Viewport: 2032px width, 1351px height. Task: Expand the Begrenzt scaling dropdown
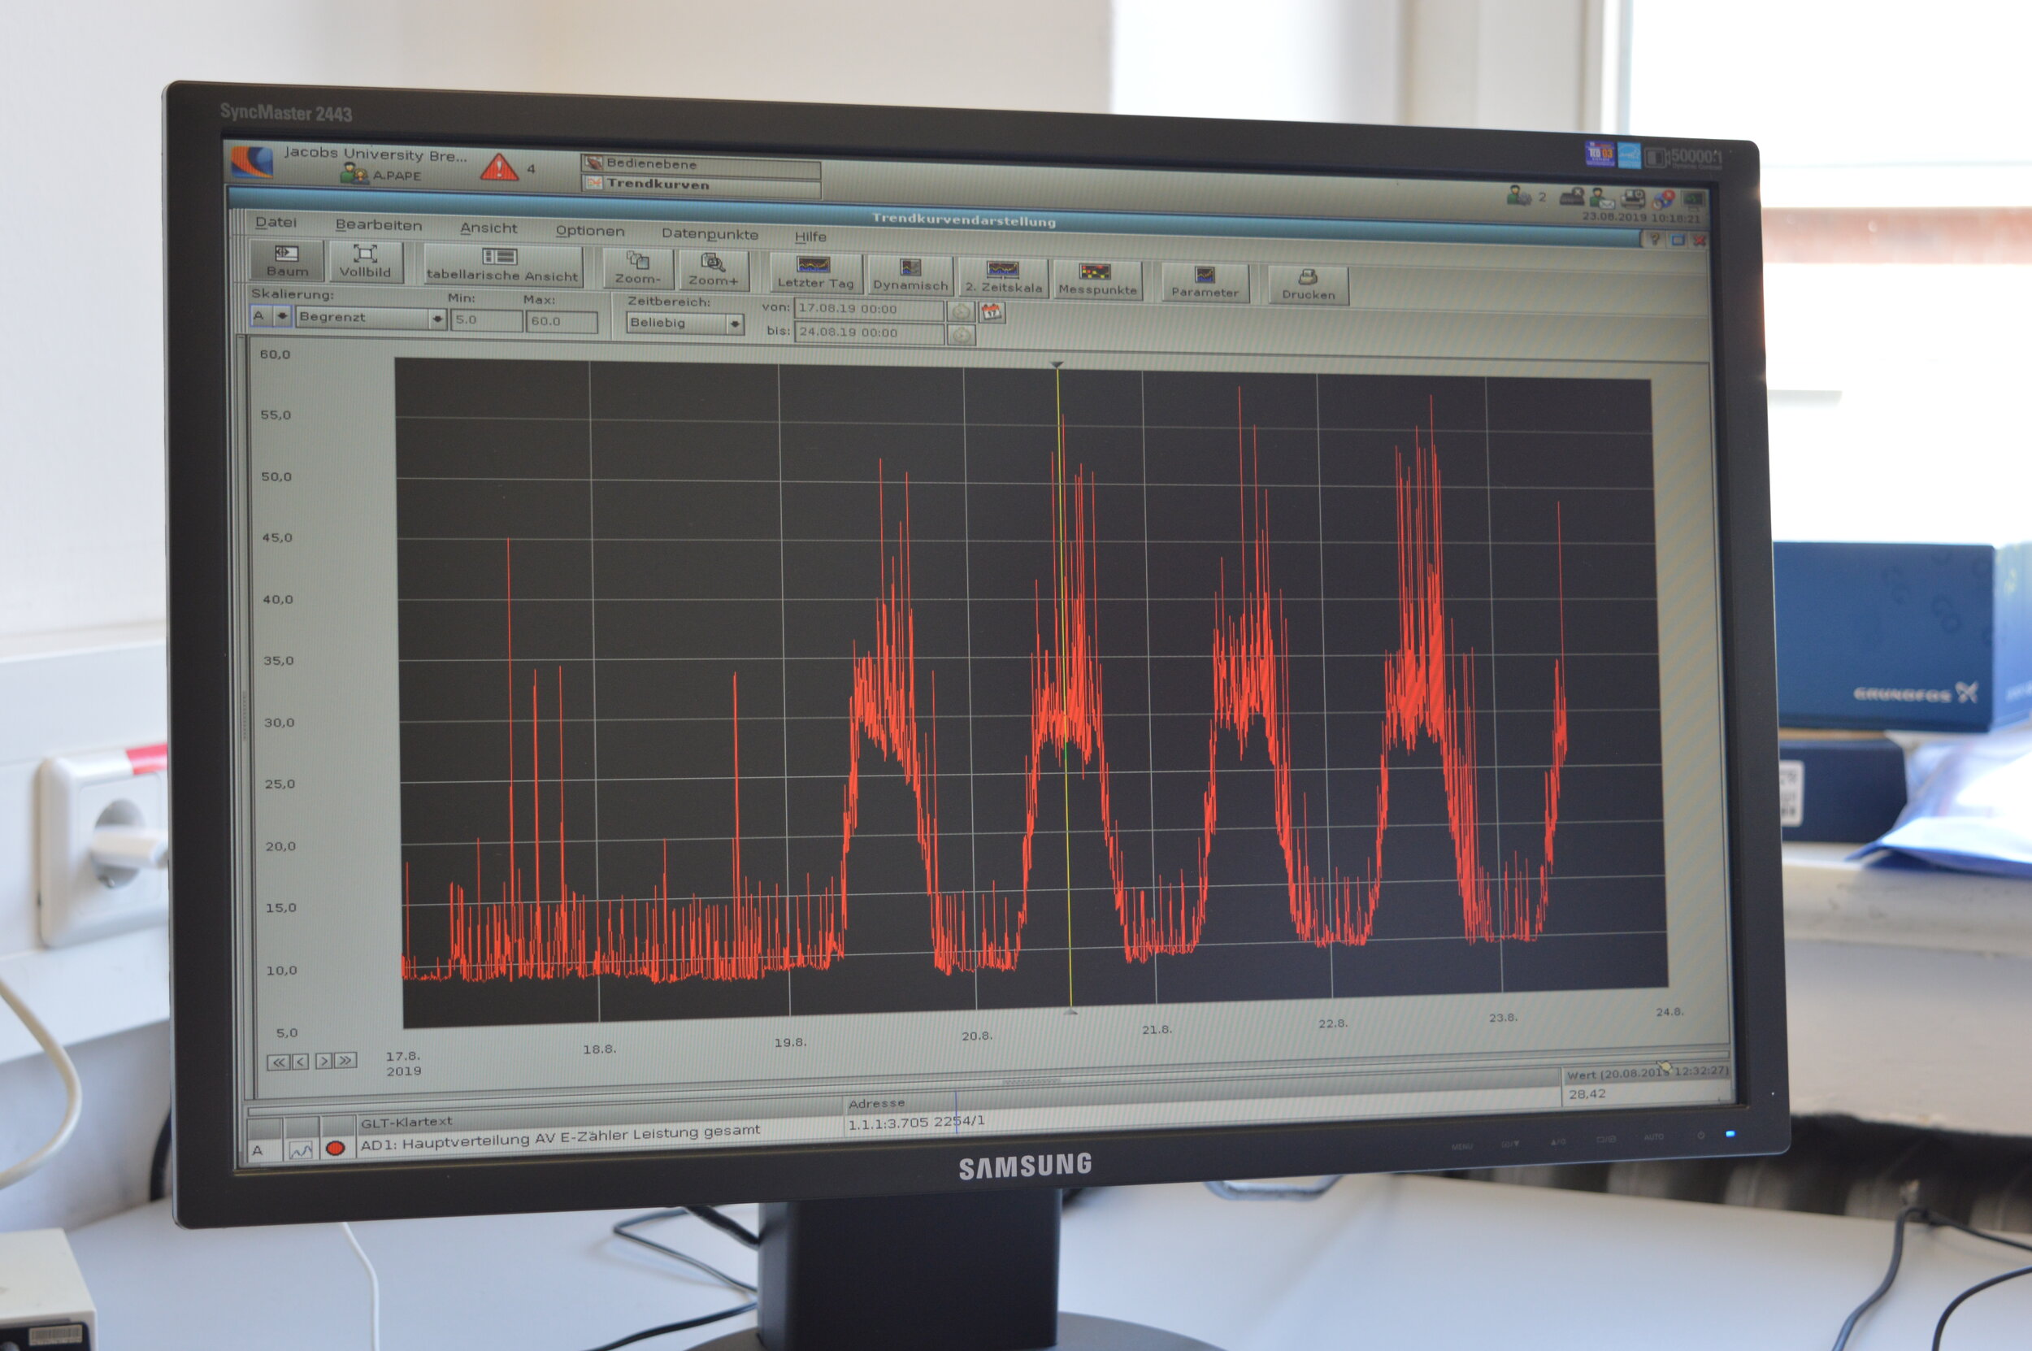click(436, 319)
